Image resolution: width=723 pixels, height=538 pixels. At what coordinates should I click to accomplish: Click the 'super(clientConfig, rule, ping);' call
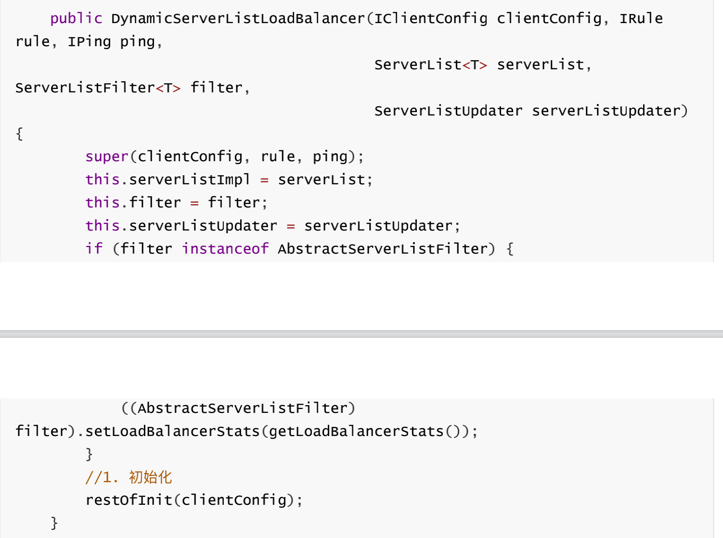(225, 157)
